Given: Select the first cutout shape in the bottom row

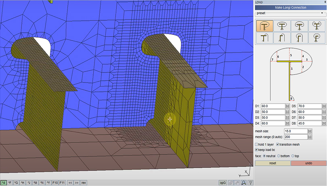Looking at the screenshot, I should (x=264, y=38).
